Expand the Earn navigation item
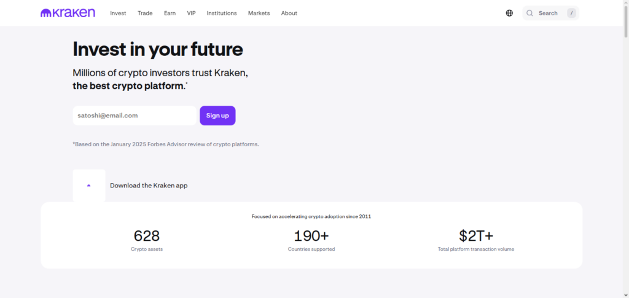The width and height of the screenshot is (629, 298). (170, 13)
